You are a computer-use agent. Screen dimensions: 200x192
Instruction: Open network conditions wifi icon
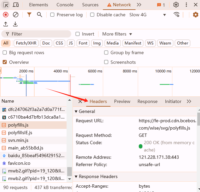176,15
